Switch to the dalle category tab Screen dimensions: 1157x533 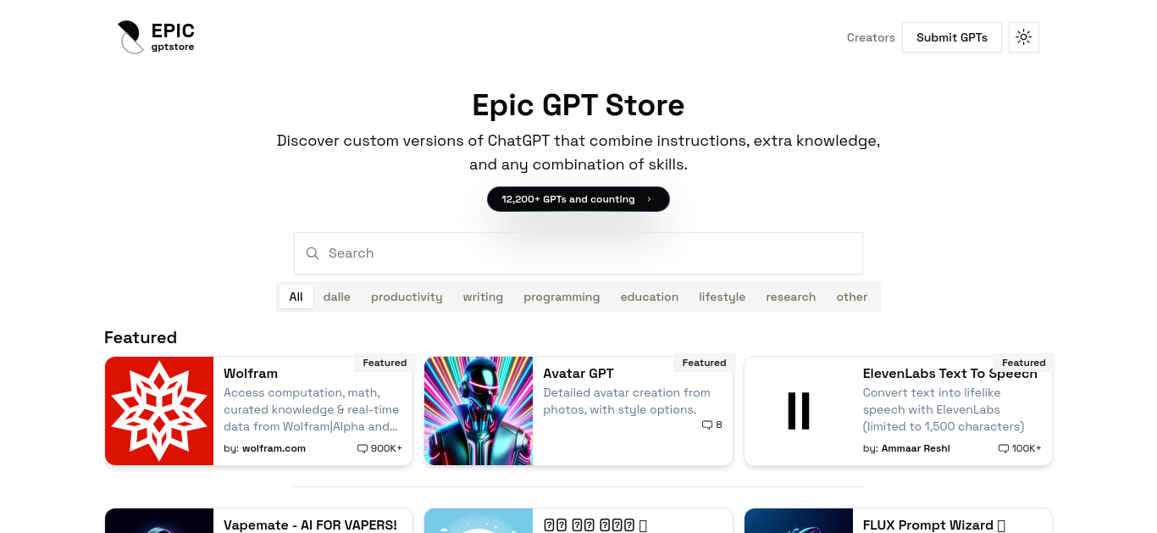(336, 297)
